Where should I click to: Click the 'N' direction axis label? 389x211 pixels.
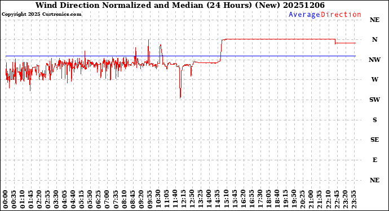pos(374,39)
